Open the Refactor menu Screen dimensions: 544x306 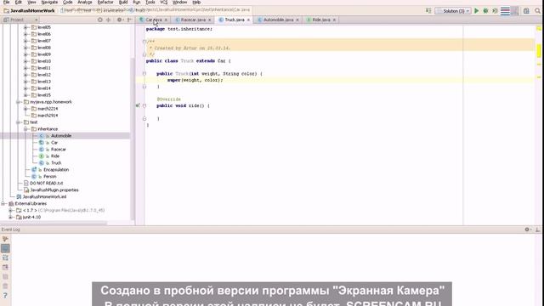pyautogui.click(x=105, y=2)
